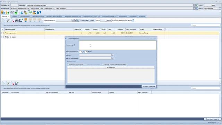
Task: Open the SMS checklist icon
Action: tap(34, 12)
